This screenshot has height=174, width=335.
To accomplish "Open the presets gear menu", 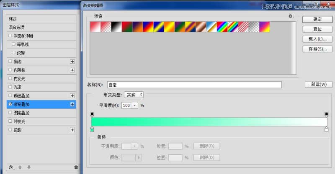I will click(291, 16).
